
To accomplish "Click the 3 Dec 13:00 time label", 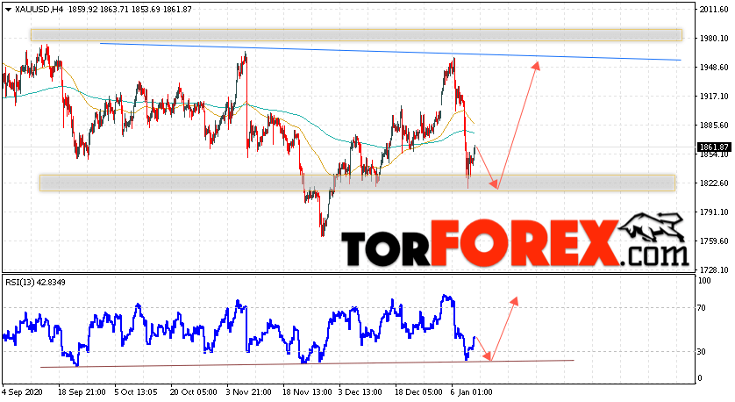I will (360, 392).
